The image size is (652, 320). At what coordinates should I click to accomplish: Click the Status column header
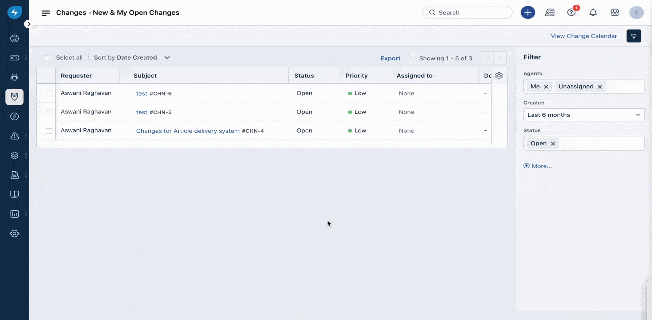tap(304, 76)
